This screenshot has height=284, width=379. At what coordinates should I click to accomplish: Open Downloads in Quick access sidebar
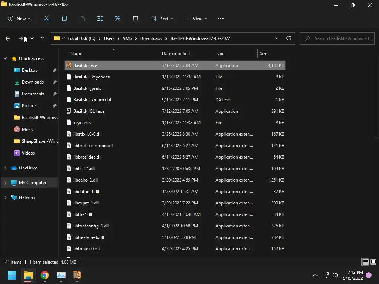coord(33,82)
